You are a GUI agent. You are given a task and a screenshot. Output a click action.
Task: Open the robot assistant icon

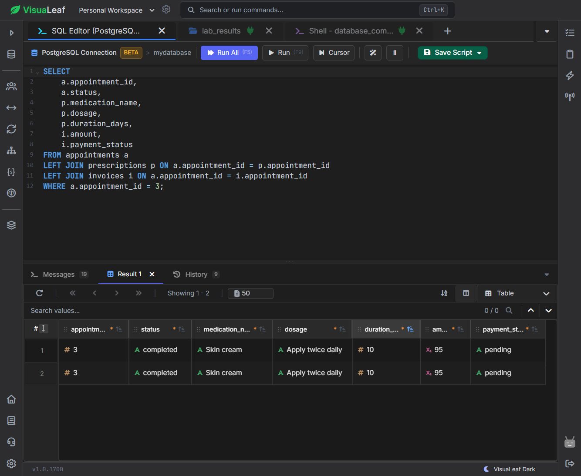tap(570, 442)
